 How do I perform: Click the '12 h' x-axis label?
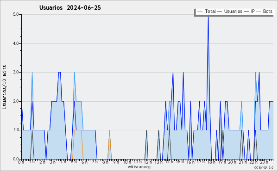[148, 162]
